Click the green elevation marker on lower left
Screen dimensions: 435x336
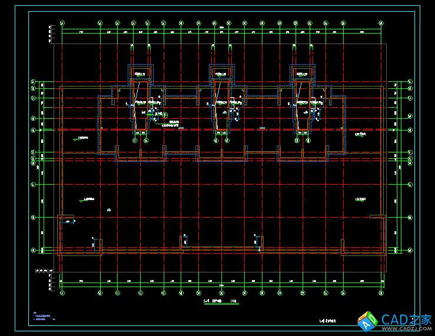pos(81,201)
